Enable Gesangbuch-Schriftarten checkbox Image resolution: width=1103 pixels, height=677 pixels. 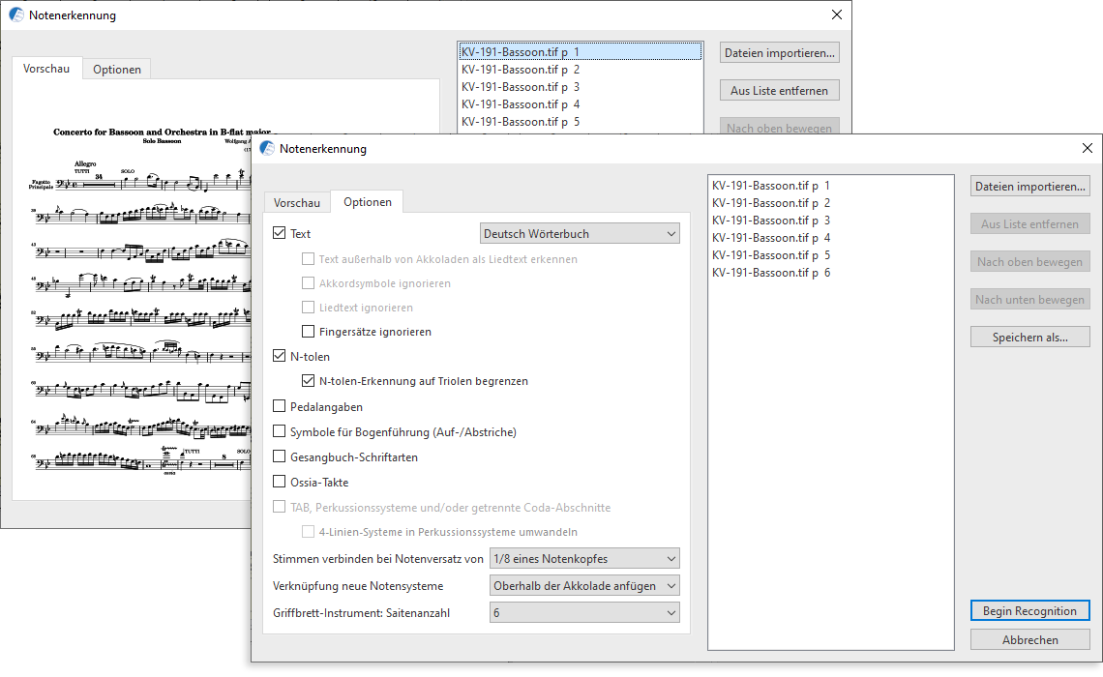point(280,457)
